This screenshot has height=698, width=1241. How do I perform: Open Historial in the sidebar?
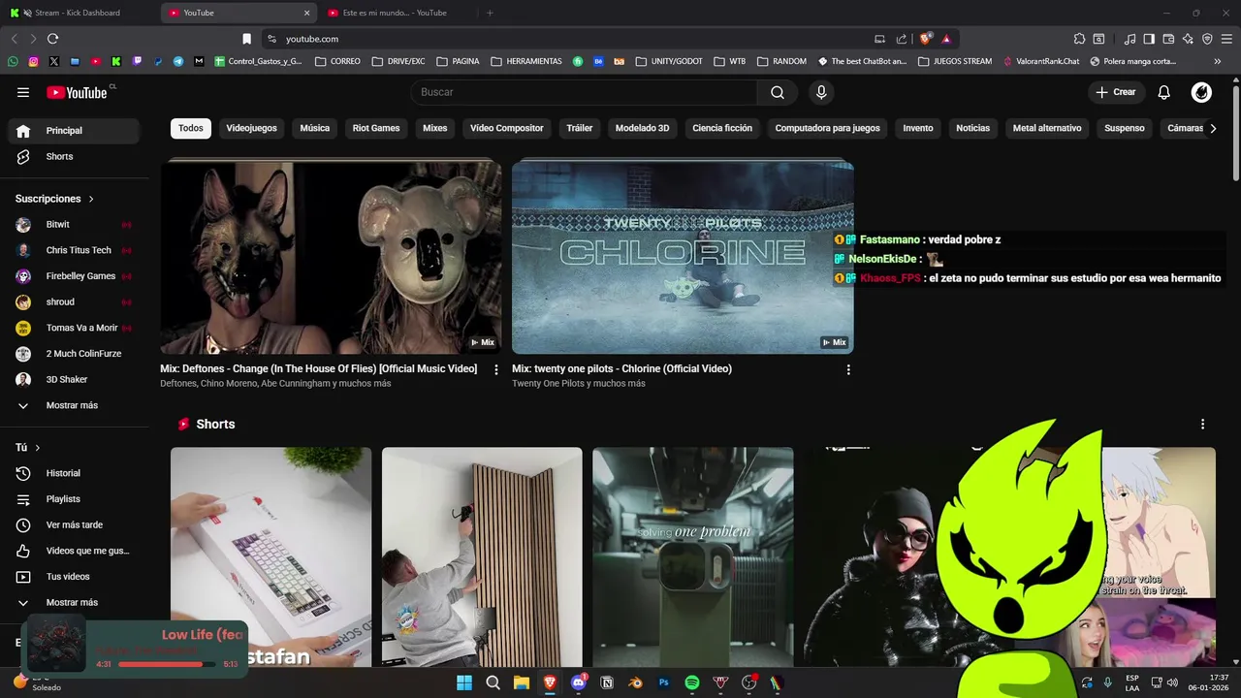pos(74,473)
